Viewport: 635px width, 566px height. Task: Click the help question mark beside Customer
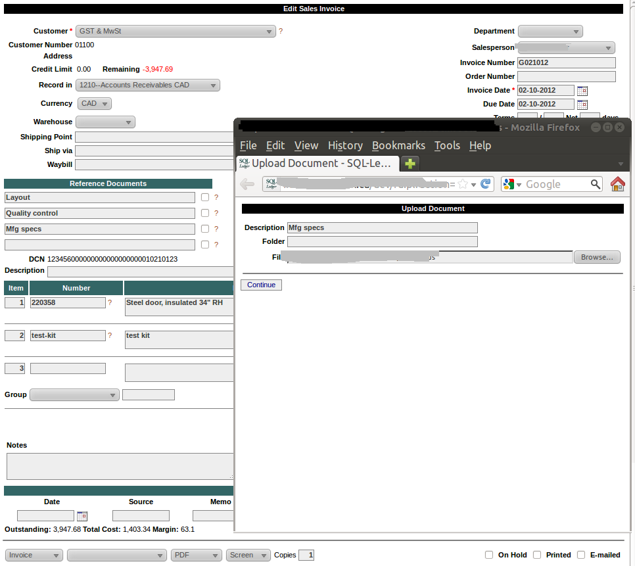point(280,31)
